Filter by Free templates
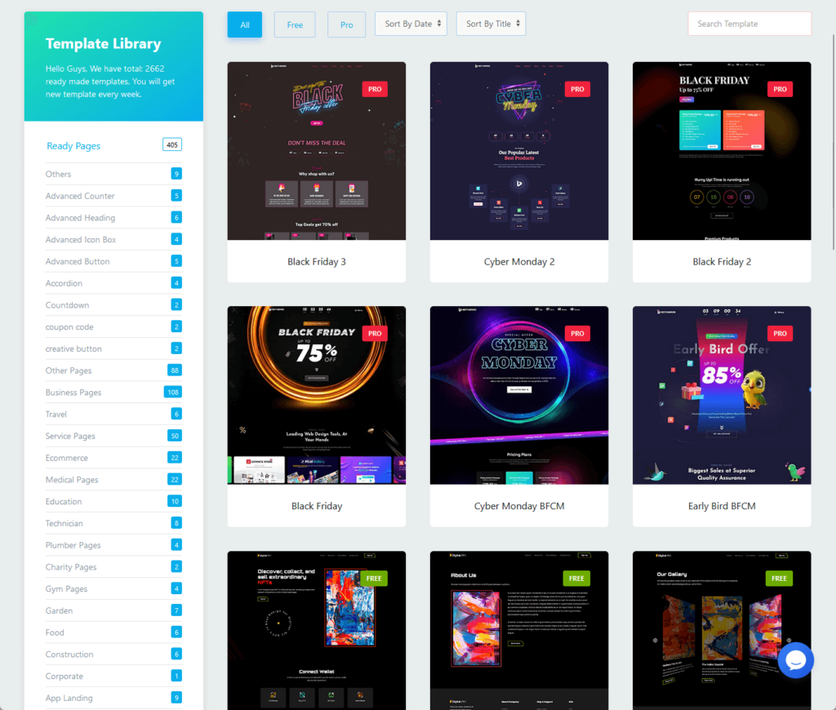The height and width of the screenshot is (710, 836). point(295,24)
